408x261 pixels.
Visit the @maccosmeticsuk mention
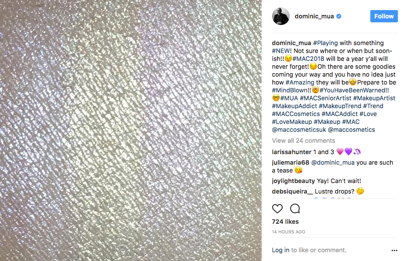pyautogui.click(x=299, y=130)
